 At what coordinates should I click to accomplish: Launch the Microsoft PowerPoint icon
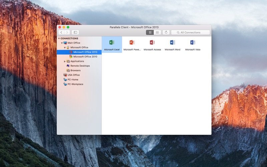click(x=132, y=43)
